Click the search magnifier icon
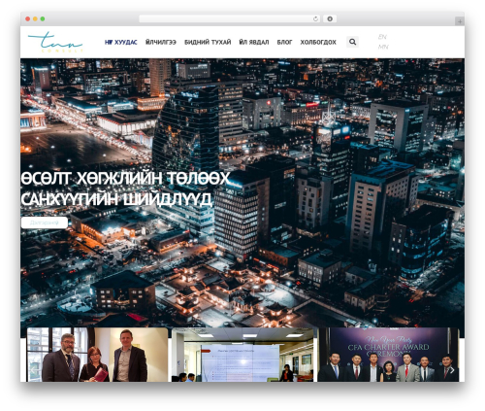Image resolution: width=485 pixels, height=411 pixels. pos(352,42)
